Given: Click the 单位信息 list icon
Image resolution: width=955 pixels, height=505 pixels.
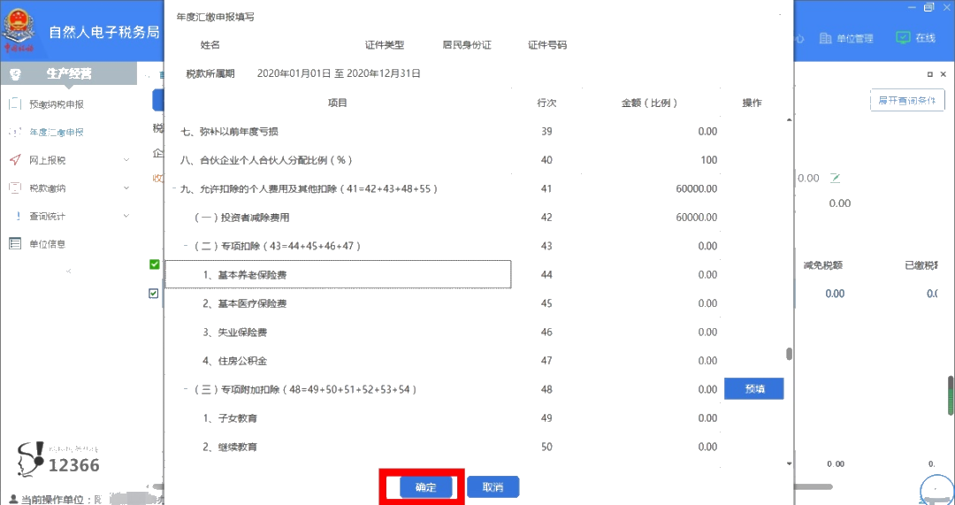Looking at the screenshot, I should point(15,244).
